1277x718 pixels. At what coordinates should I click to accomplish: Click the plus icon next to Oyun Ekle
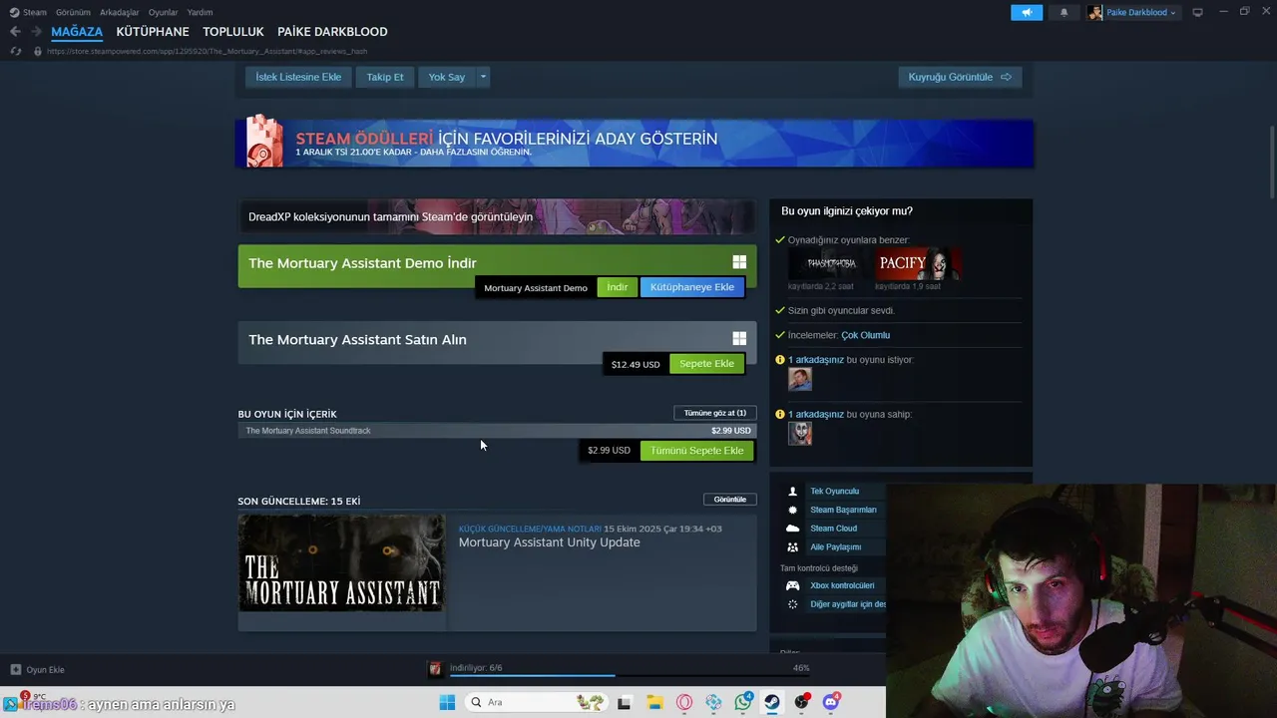click(x=15, y=669)
